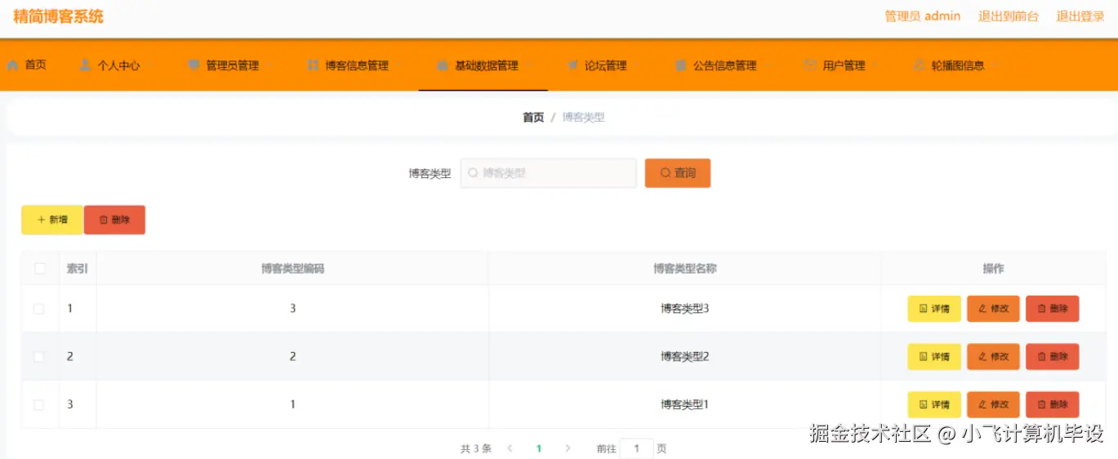
Task: Click the 博客类型 breadcrumb text
Action: pos(583,118)
